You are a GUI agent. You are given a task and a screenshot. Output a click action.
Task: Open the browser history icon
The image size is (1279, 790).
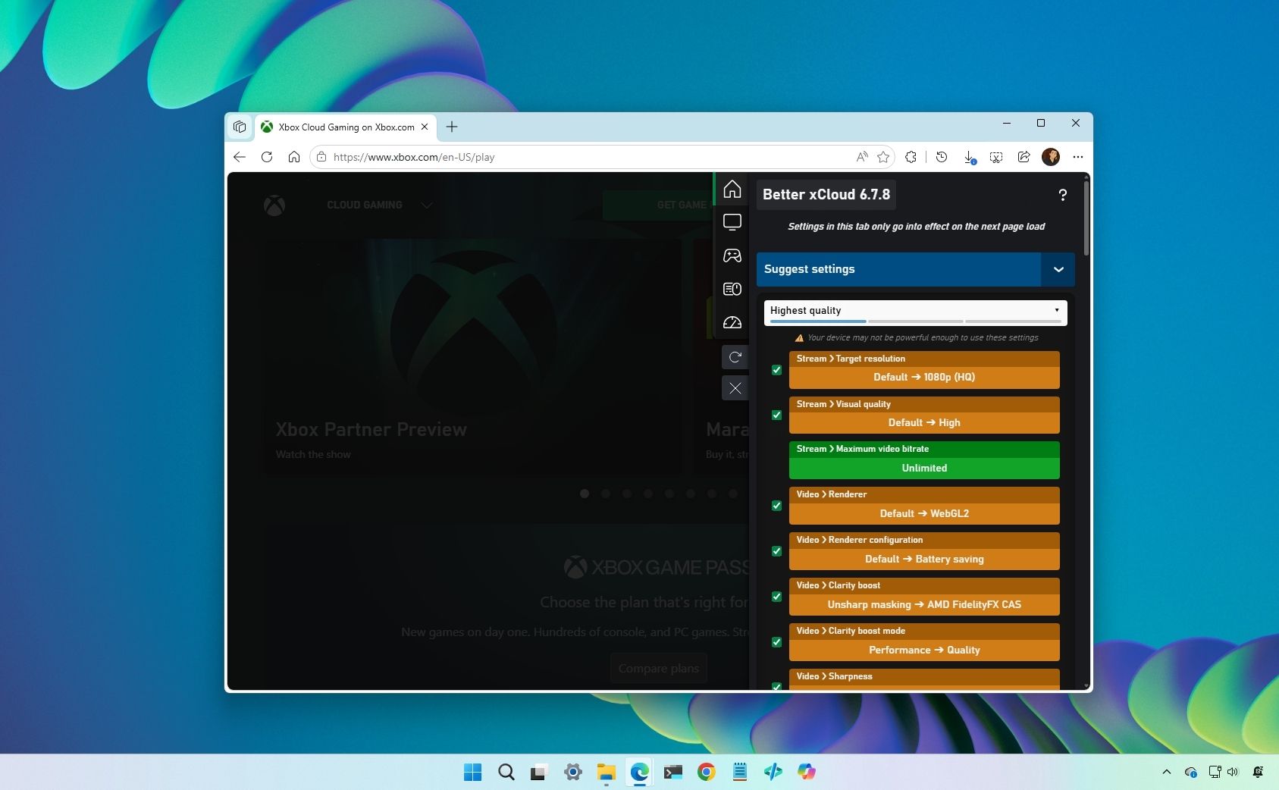click(942, 157)
